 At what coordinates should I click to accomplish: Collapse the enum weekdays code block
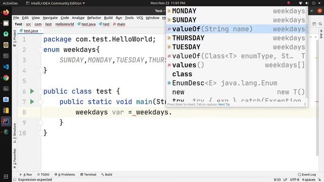[40, 50]
